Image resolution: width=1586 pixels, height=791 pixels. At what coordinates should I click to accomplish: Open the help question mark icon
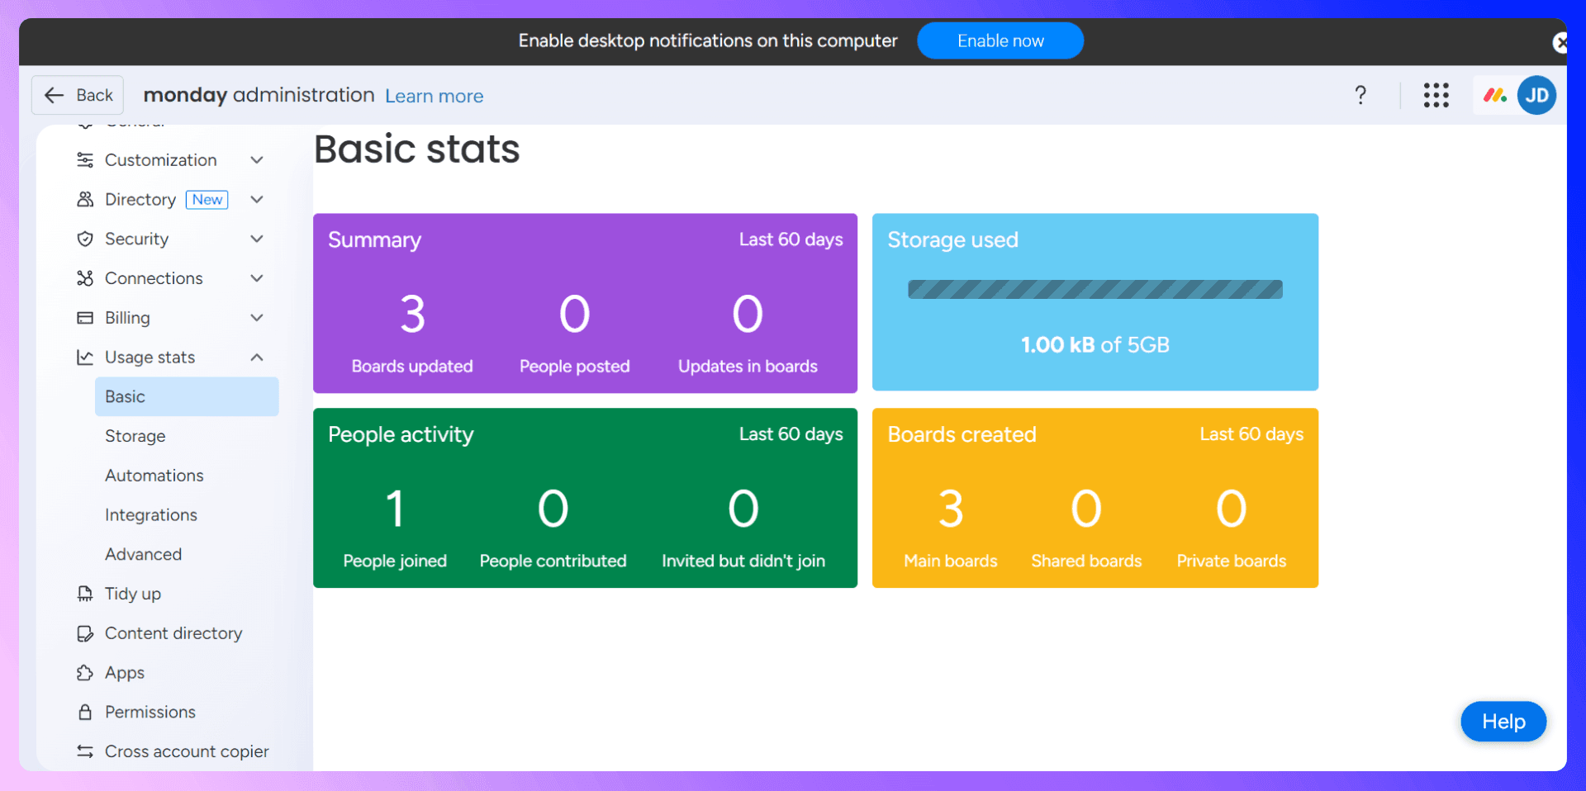pyautogui.click(x=1360, y=95)
